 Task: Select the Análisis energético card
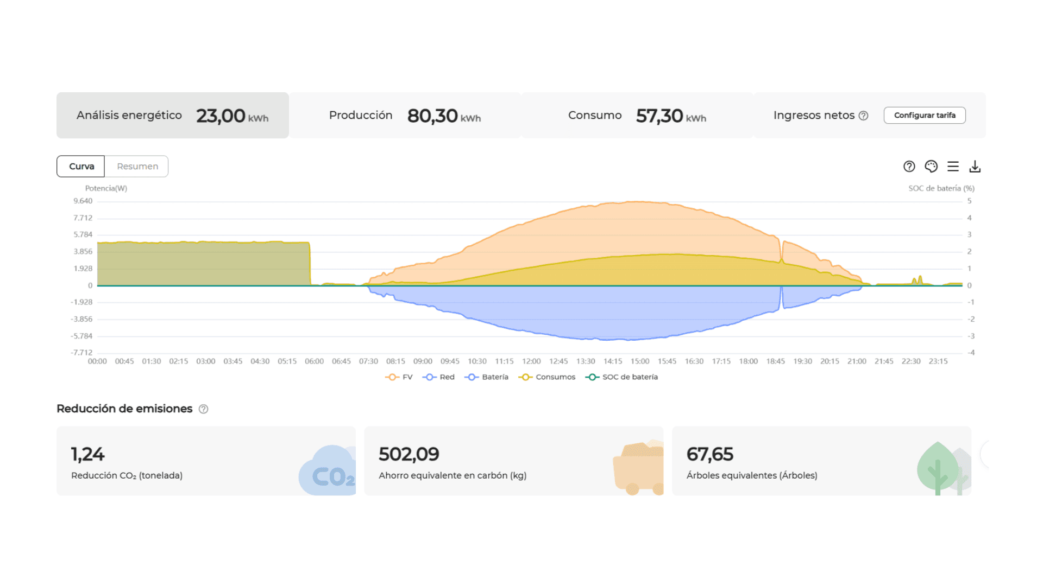coord(173,116)
